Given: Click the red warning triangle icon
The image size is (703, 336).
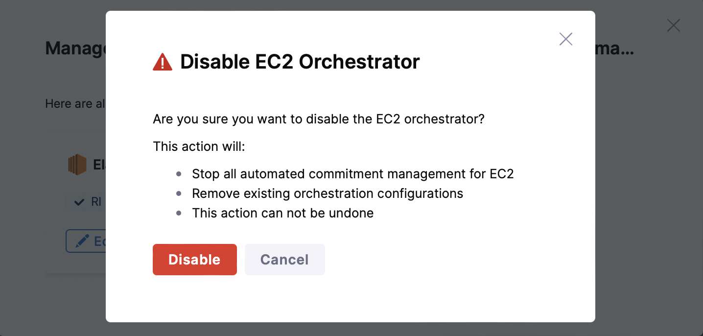Looking at the screenshot, I should pos(163,62).
